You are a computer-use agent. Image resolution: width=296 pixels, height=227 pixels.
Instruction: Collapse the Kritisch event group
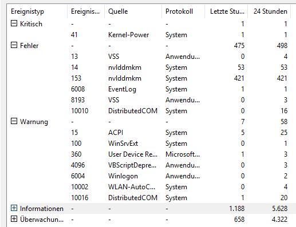tap(14, 23)
